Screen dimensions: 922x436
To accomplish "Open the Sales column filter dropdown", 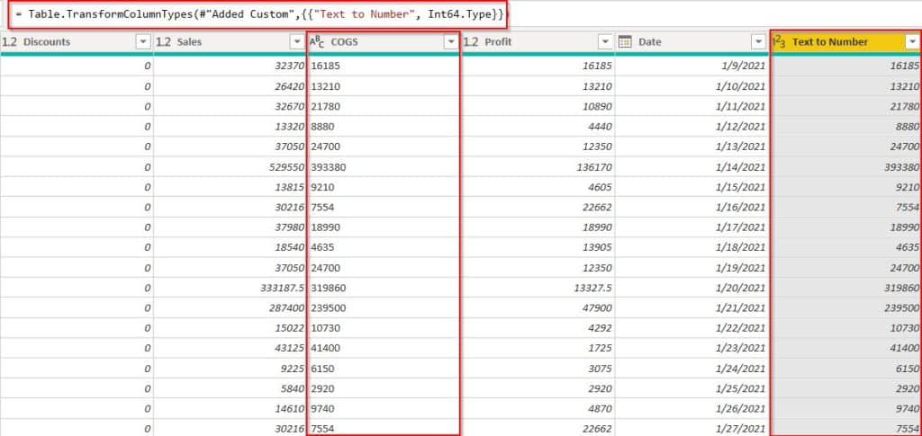I will click(297, 41).
